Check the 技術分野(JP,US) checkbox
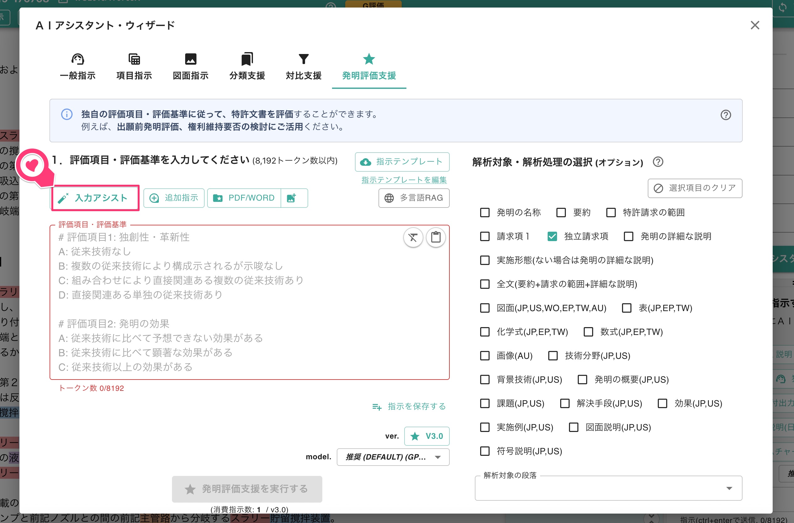This screenshot has width=794, height=523. pyautogui.click(x=552, y=355)
